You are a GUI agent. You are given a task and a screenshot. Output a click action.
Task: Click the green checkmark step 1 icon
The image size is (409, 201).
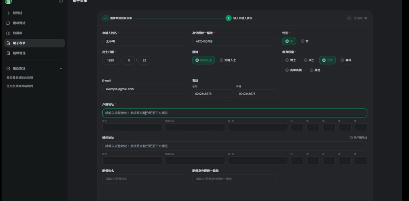click(105, 18)
